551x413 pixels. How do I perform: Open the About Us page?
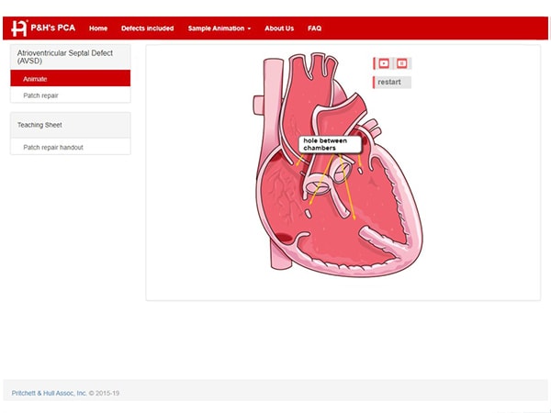click(279, 28)
